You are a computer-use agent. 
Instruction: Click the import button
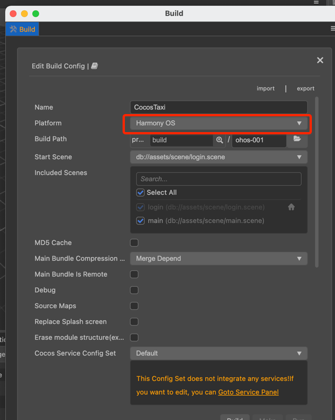tap(266, 89)
